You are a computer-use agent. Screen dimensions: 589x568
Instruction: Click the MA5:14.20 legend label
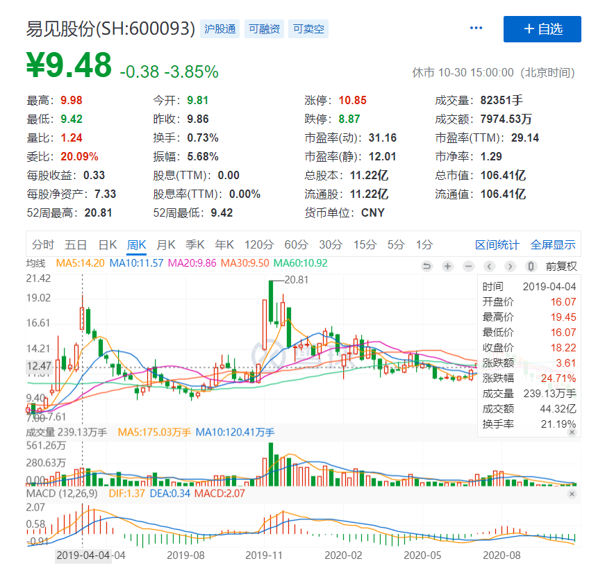[80, 263]
